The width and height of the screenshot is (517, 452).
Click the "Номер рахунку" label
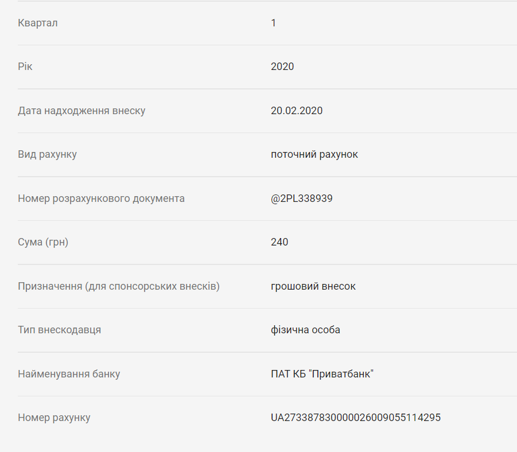click(54, 418)
